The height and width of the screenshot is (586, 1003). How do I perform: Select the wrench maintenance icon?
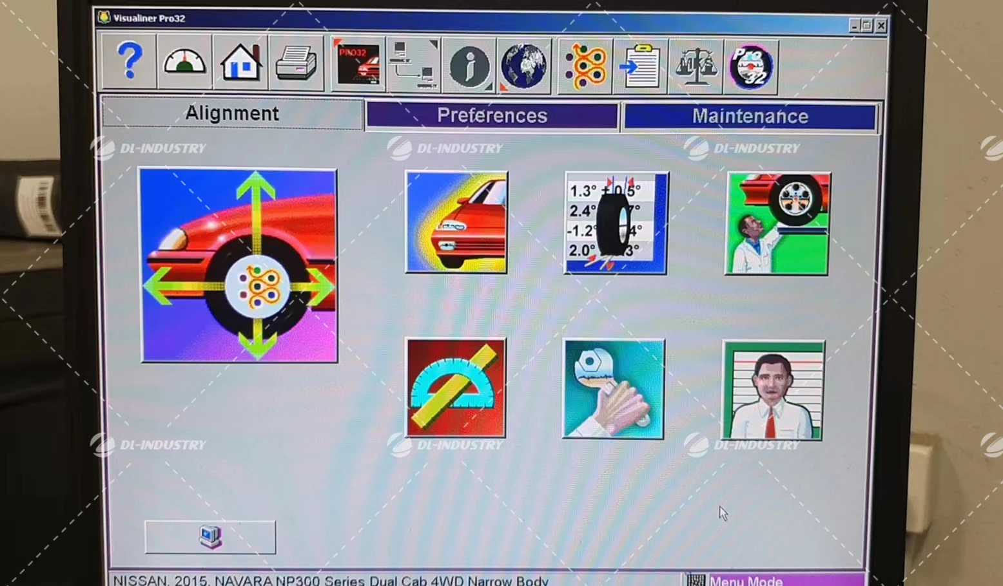point(613,389)
